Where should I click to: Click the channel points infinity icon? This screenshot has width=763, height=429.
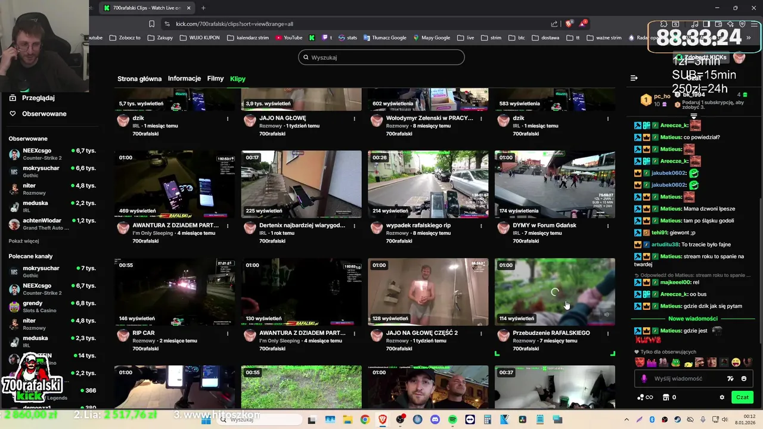pos(645,397)
